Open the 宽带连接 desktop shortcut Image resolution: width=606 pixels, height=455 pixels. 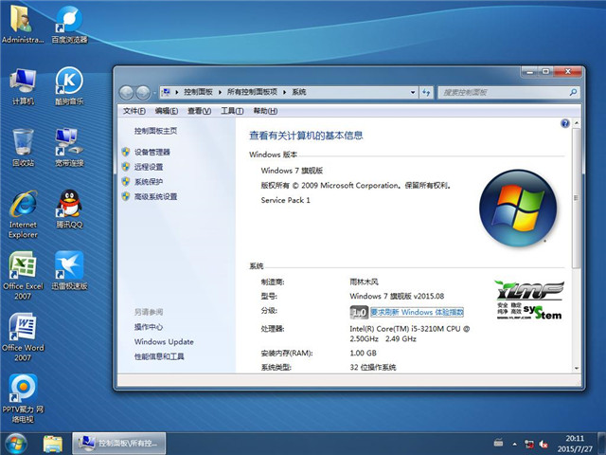coord(69,148)
